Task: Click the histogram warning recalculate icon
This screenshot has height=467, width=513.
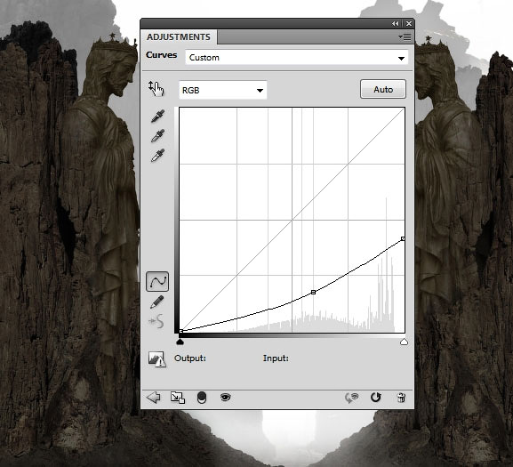Action: point(156,359)
